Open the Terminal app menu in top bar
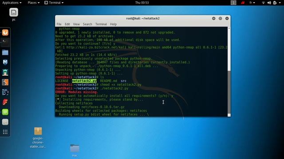 tap(54, 3)
